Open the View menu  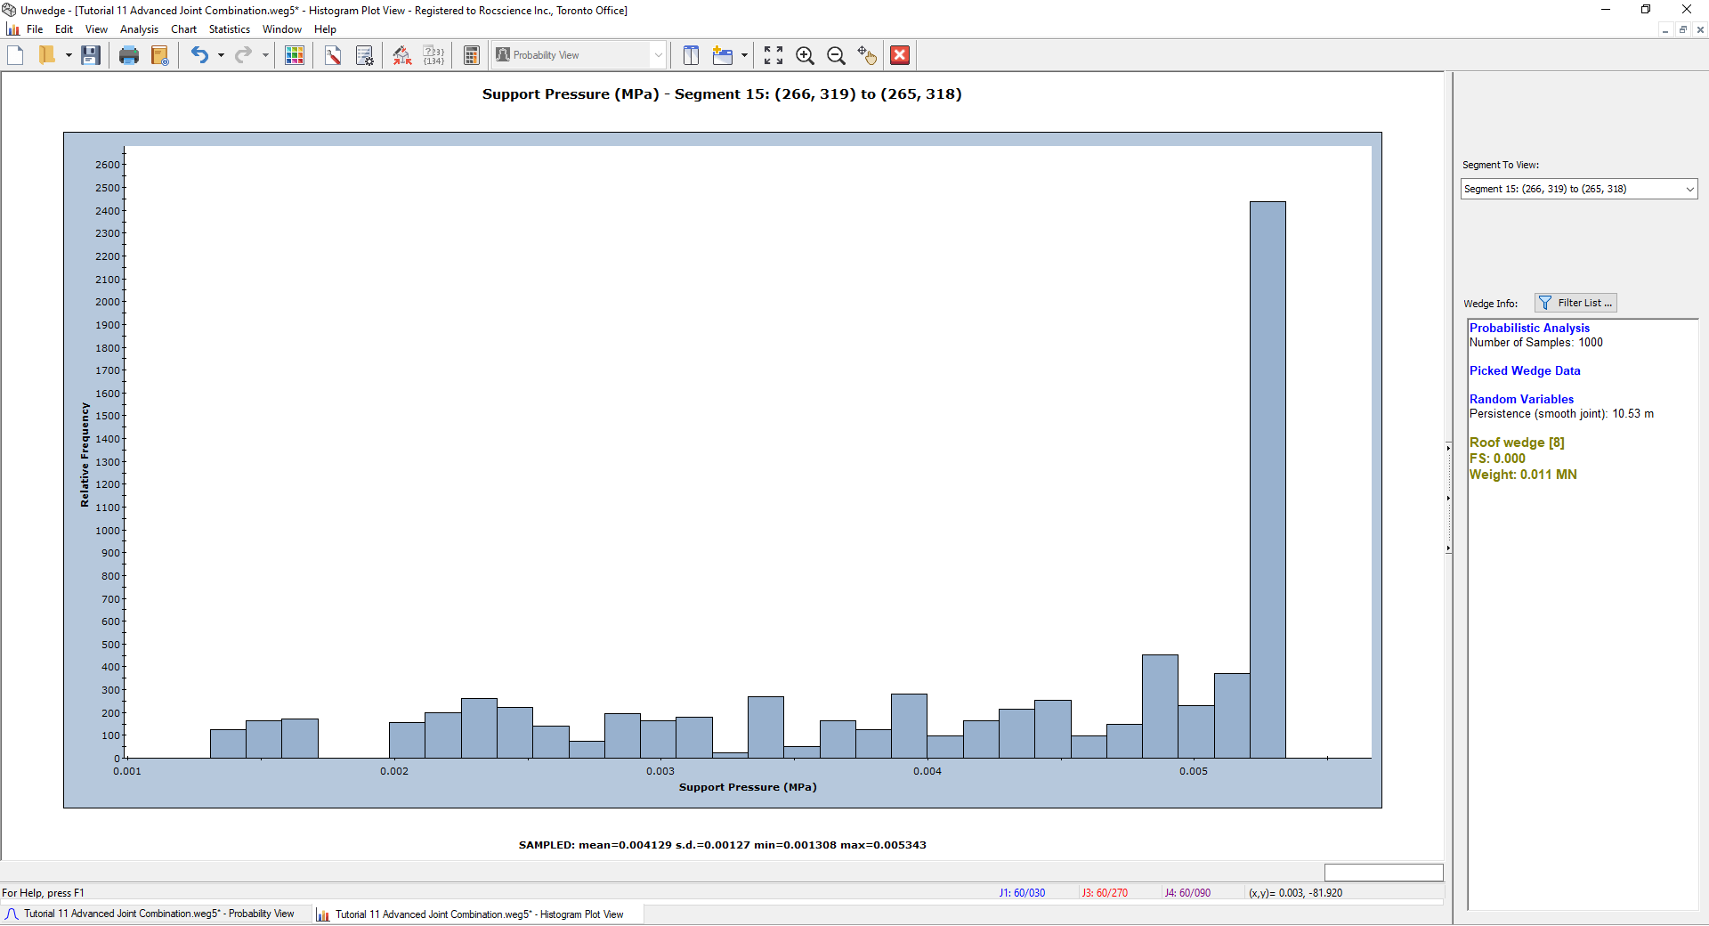click(96, 29)
